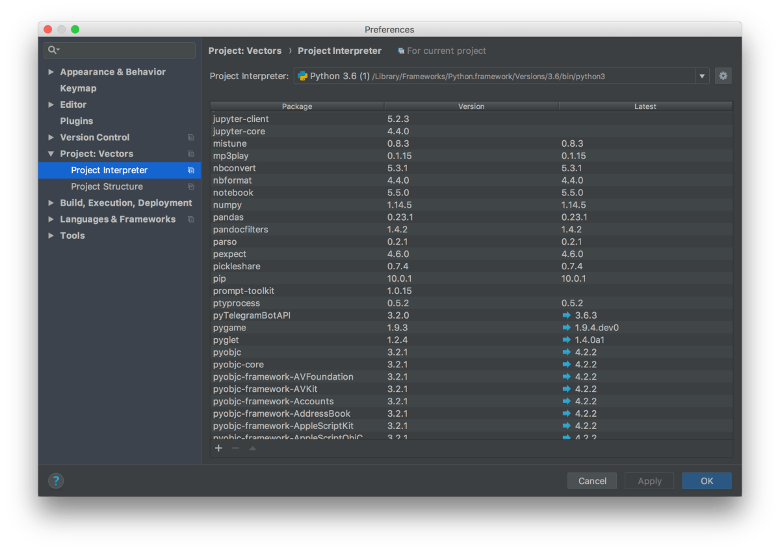780x551 pixels.
Task: Click the update arrow for pyobjc-framework-AVFoundation
Action: click(567, 377)
